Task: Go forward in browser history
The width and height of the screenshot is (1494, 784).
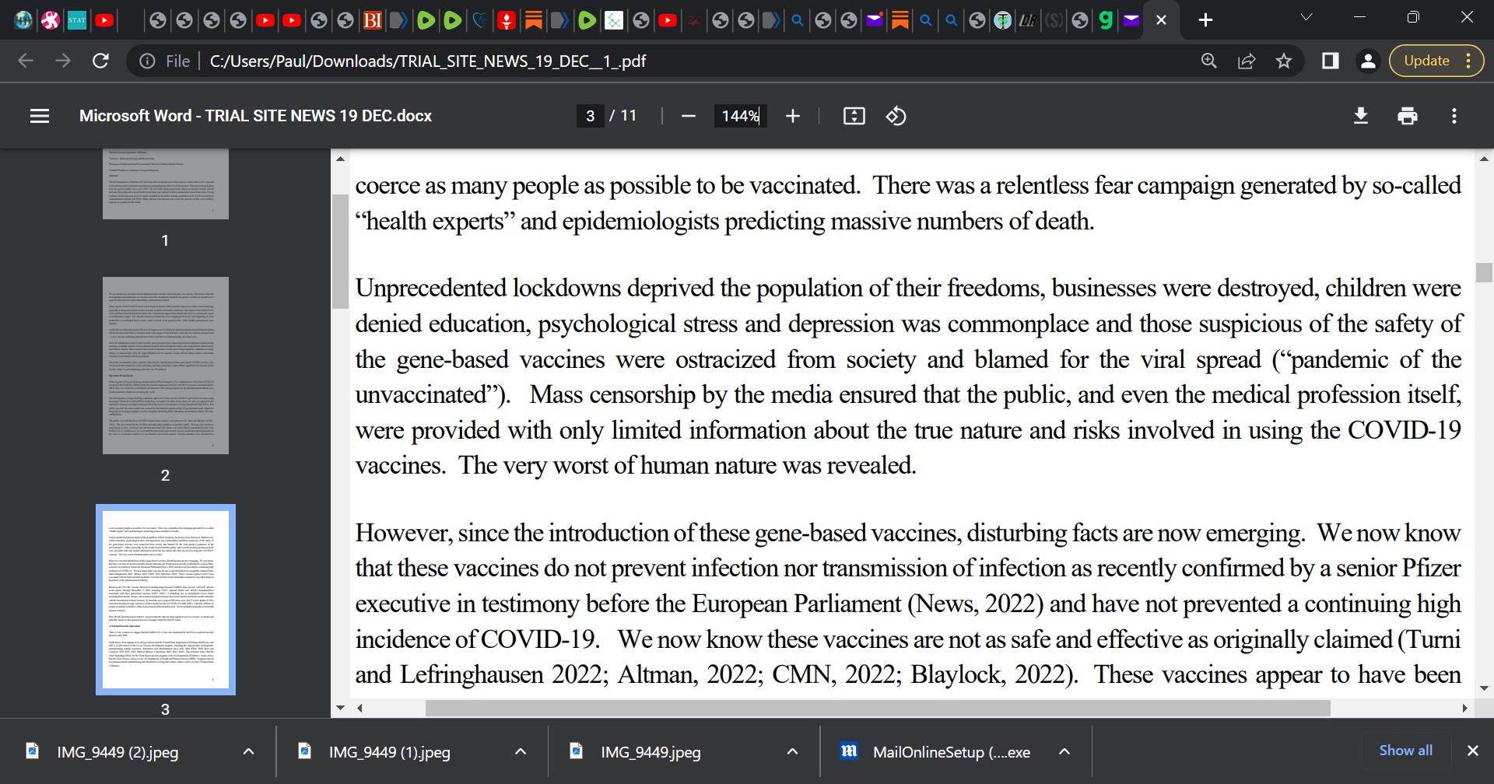Action: [63, 61]
